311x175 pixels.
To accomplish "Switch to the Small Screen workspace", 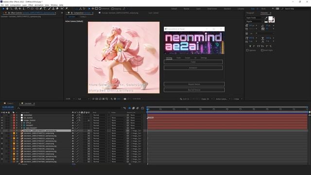I will click(212, 9).
